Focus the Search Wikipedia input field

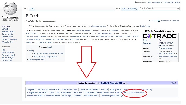point(158,8)
